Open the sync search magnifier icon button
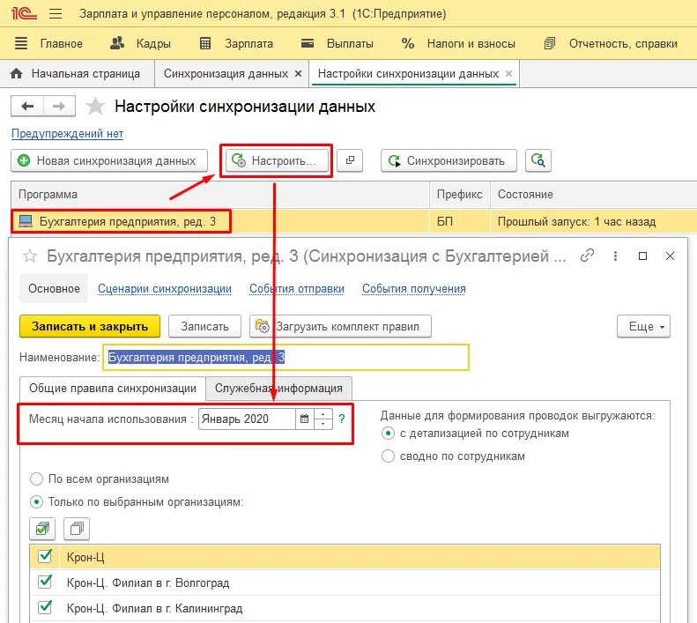 [x=538, y=160]
